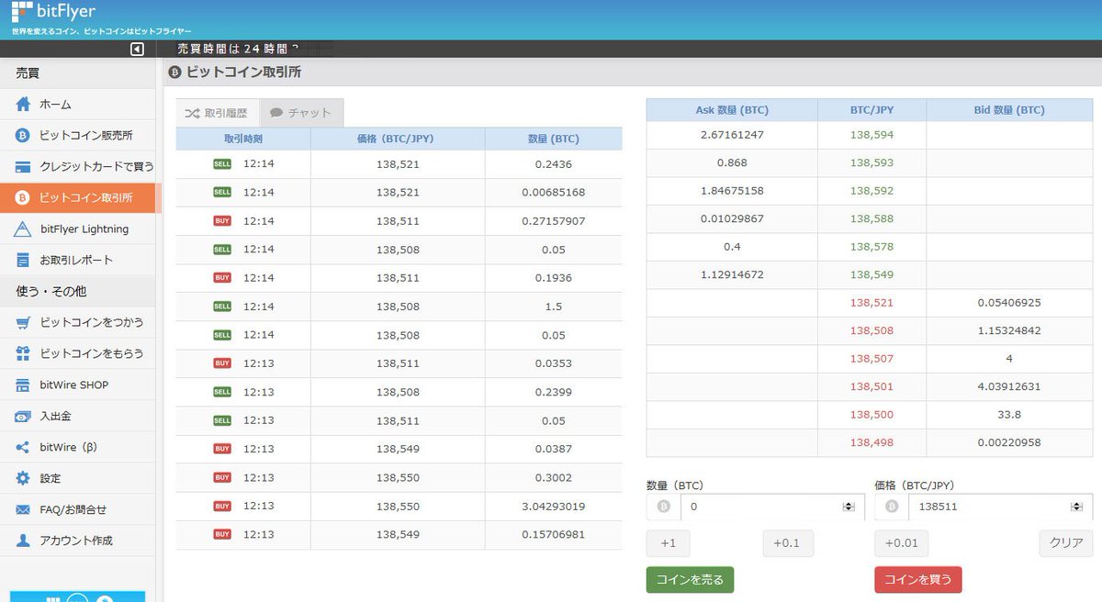The width and height of the screenshot is (1102, 602).
Task: Click the Bid 数量 (BTC) column header
Action: pos(1009,110)
